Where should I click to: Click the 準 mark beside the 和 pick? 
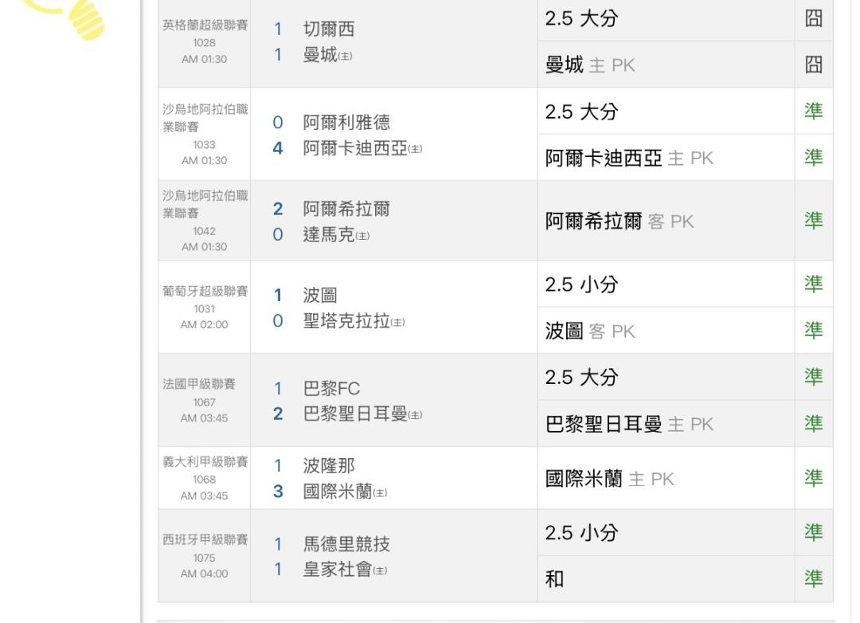813,578
